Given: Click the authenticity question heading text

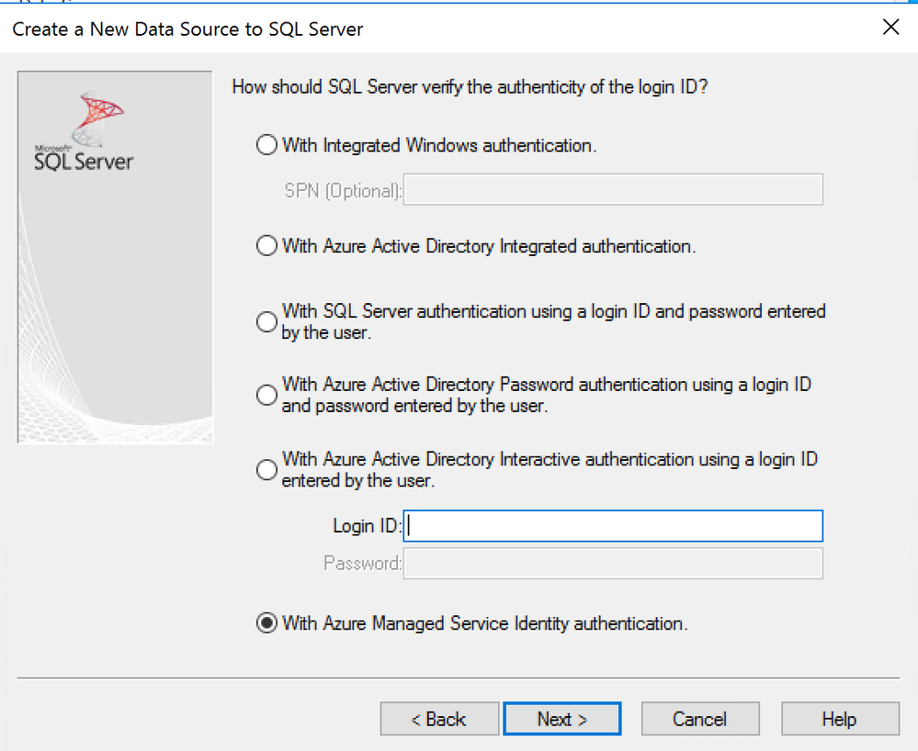Looking at the screenshot, I should 470,87.
